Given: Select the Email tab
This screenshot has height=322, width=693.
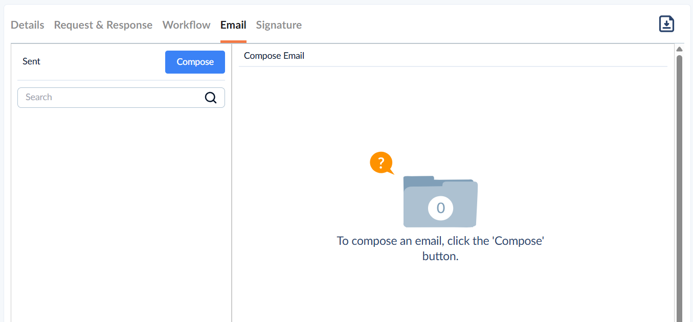Looking at the screenshot, I should tap(233, 25).
